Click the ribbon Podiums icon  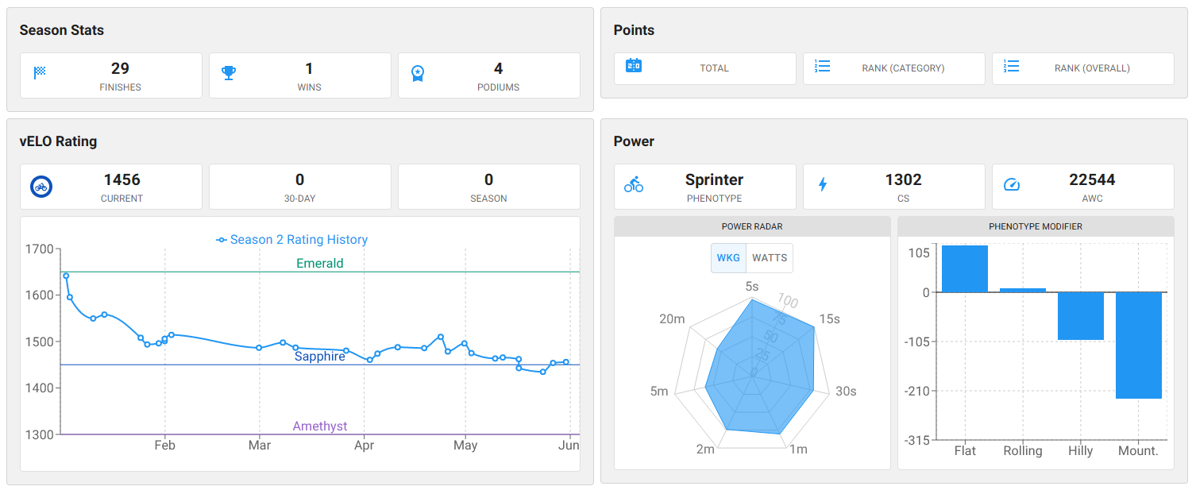point(418,73)
